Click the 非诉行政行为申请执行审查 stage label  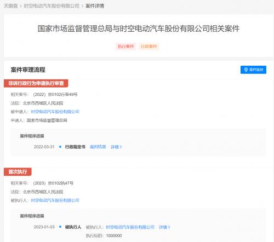[x=36, y=83]
